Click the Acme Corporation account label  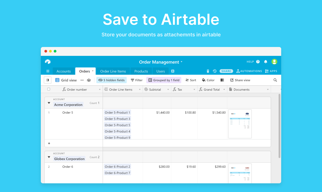point(68,105)
